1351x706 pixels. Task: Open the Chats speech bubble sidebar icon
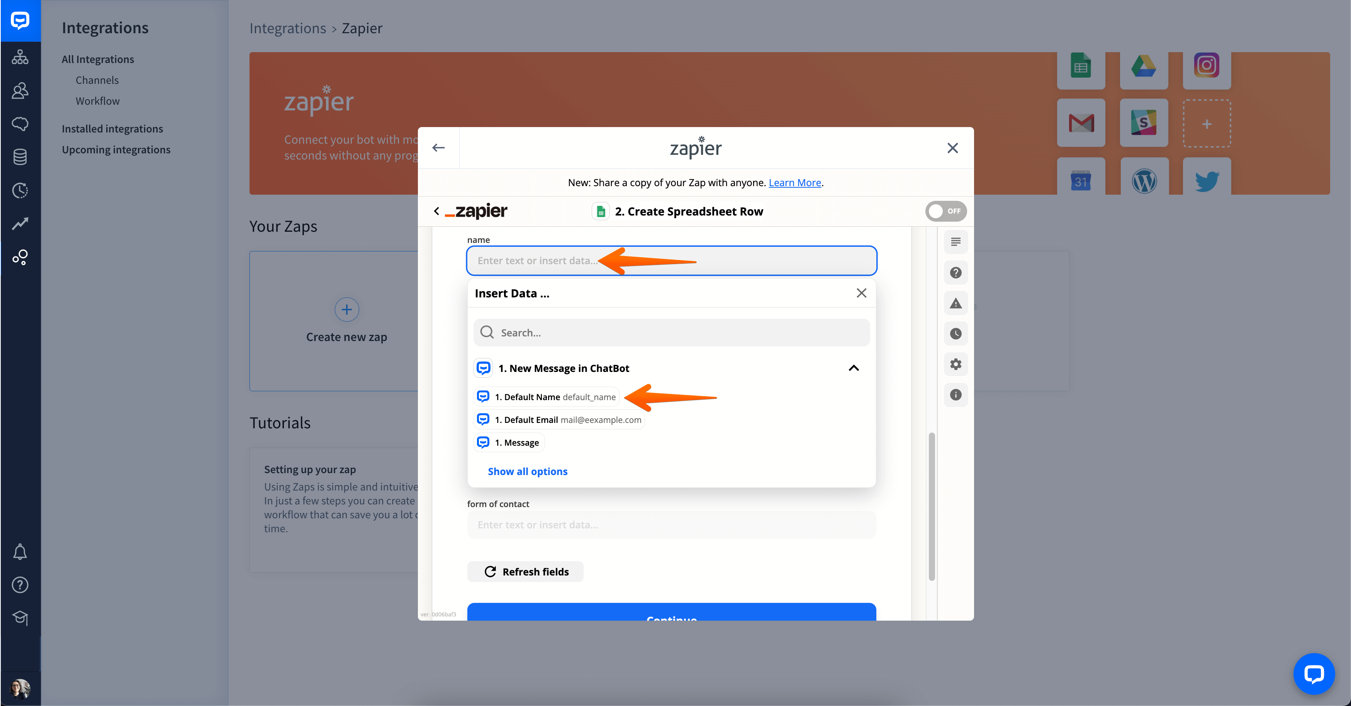pos(20,124)
